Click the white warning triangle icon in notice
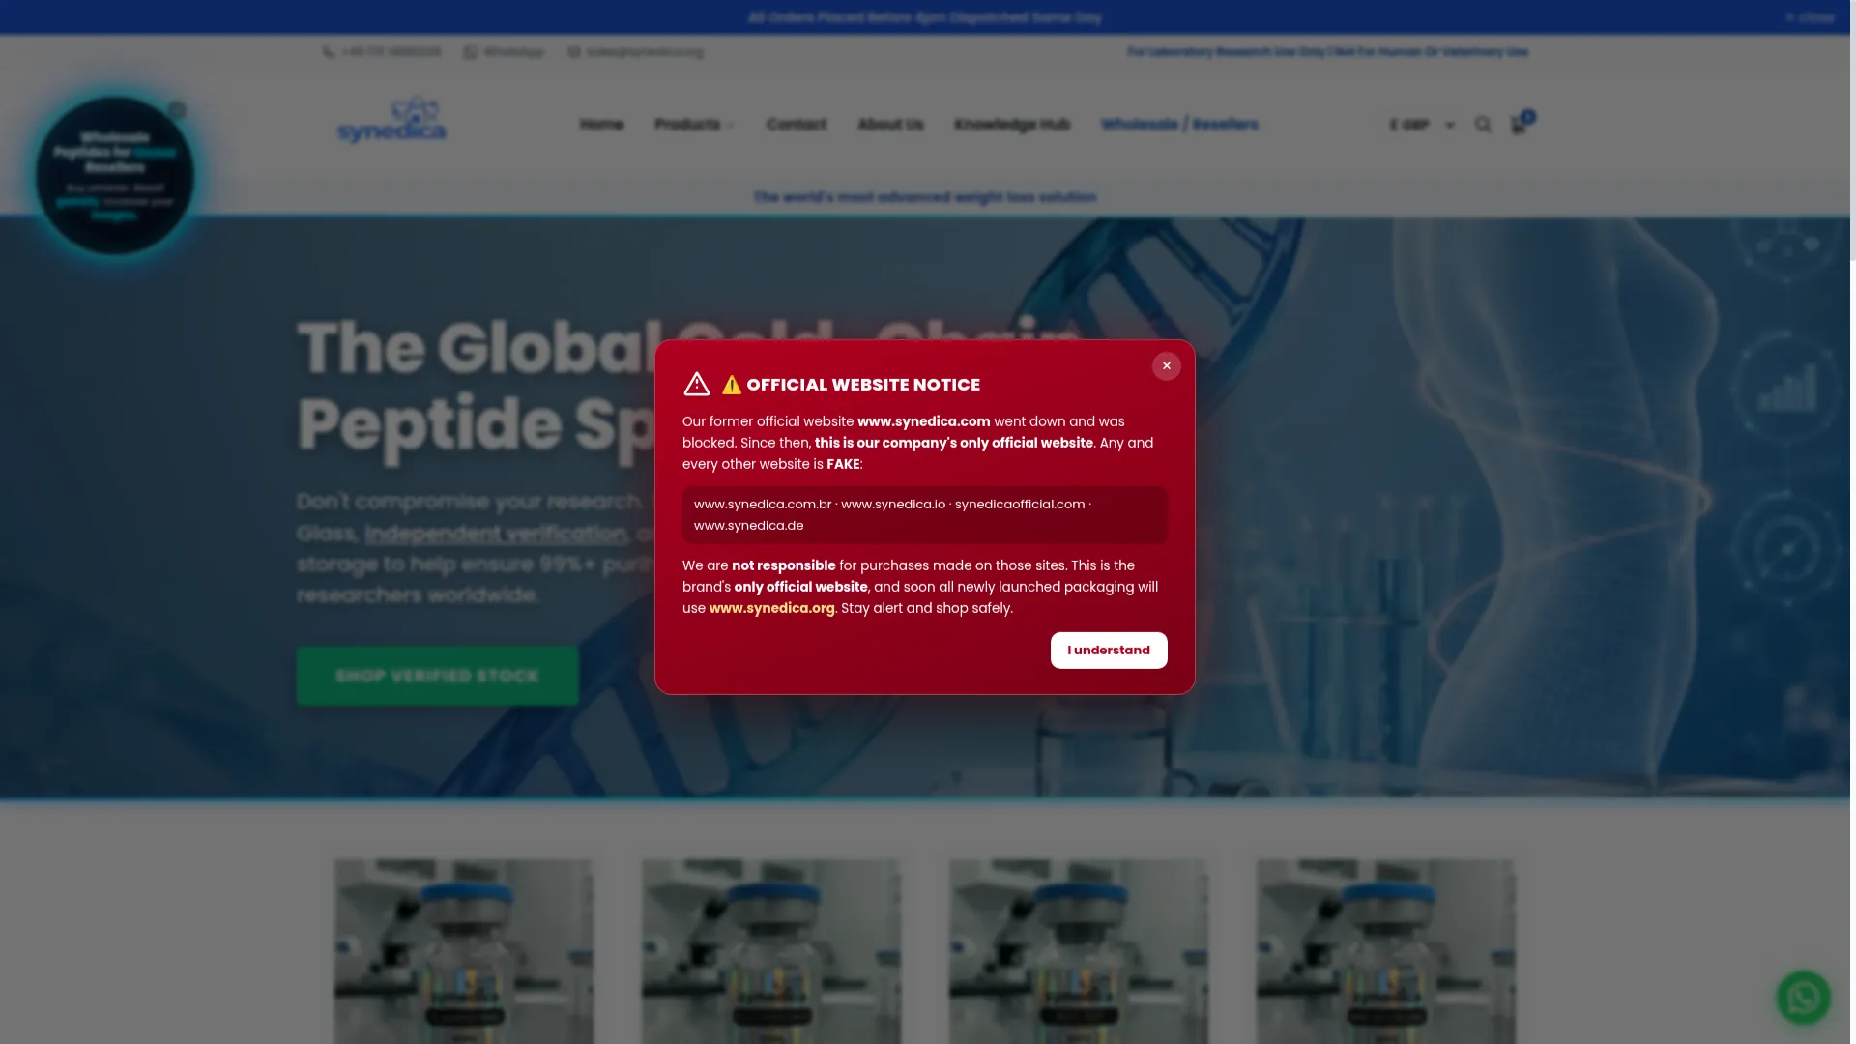This screenshot has height=1044, width=1856. (x=696, y=384)
